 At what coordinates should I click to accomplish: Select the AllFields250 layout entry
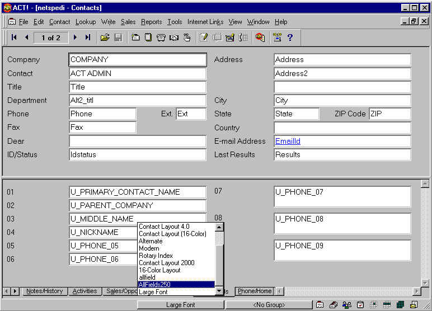(176, 285)
